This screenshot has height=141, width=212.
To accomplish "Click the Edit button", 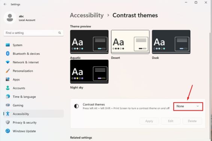I will 171,121.
